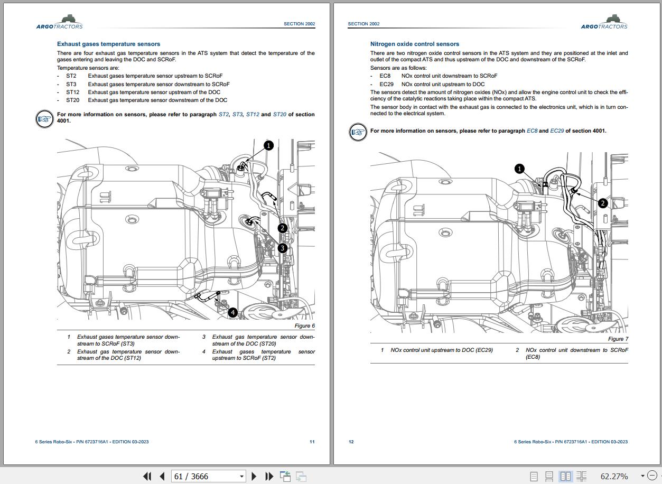
Task: Follow the ST12 sensor reference link
Action: tap(252, 114)
